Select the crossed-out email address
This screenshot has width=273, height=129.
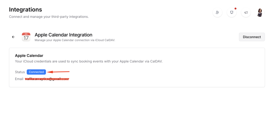coord(47,79)
